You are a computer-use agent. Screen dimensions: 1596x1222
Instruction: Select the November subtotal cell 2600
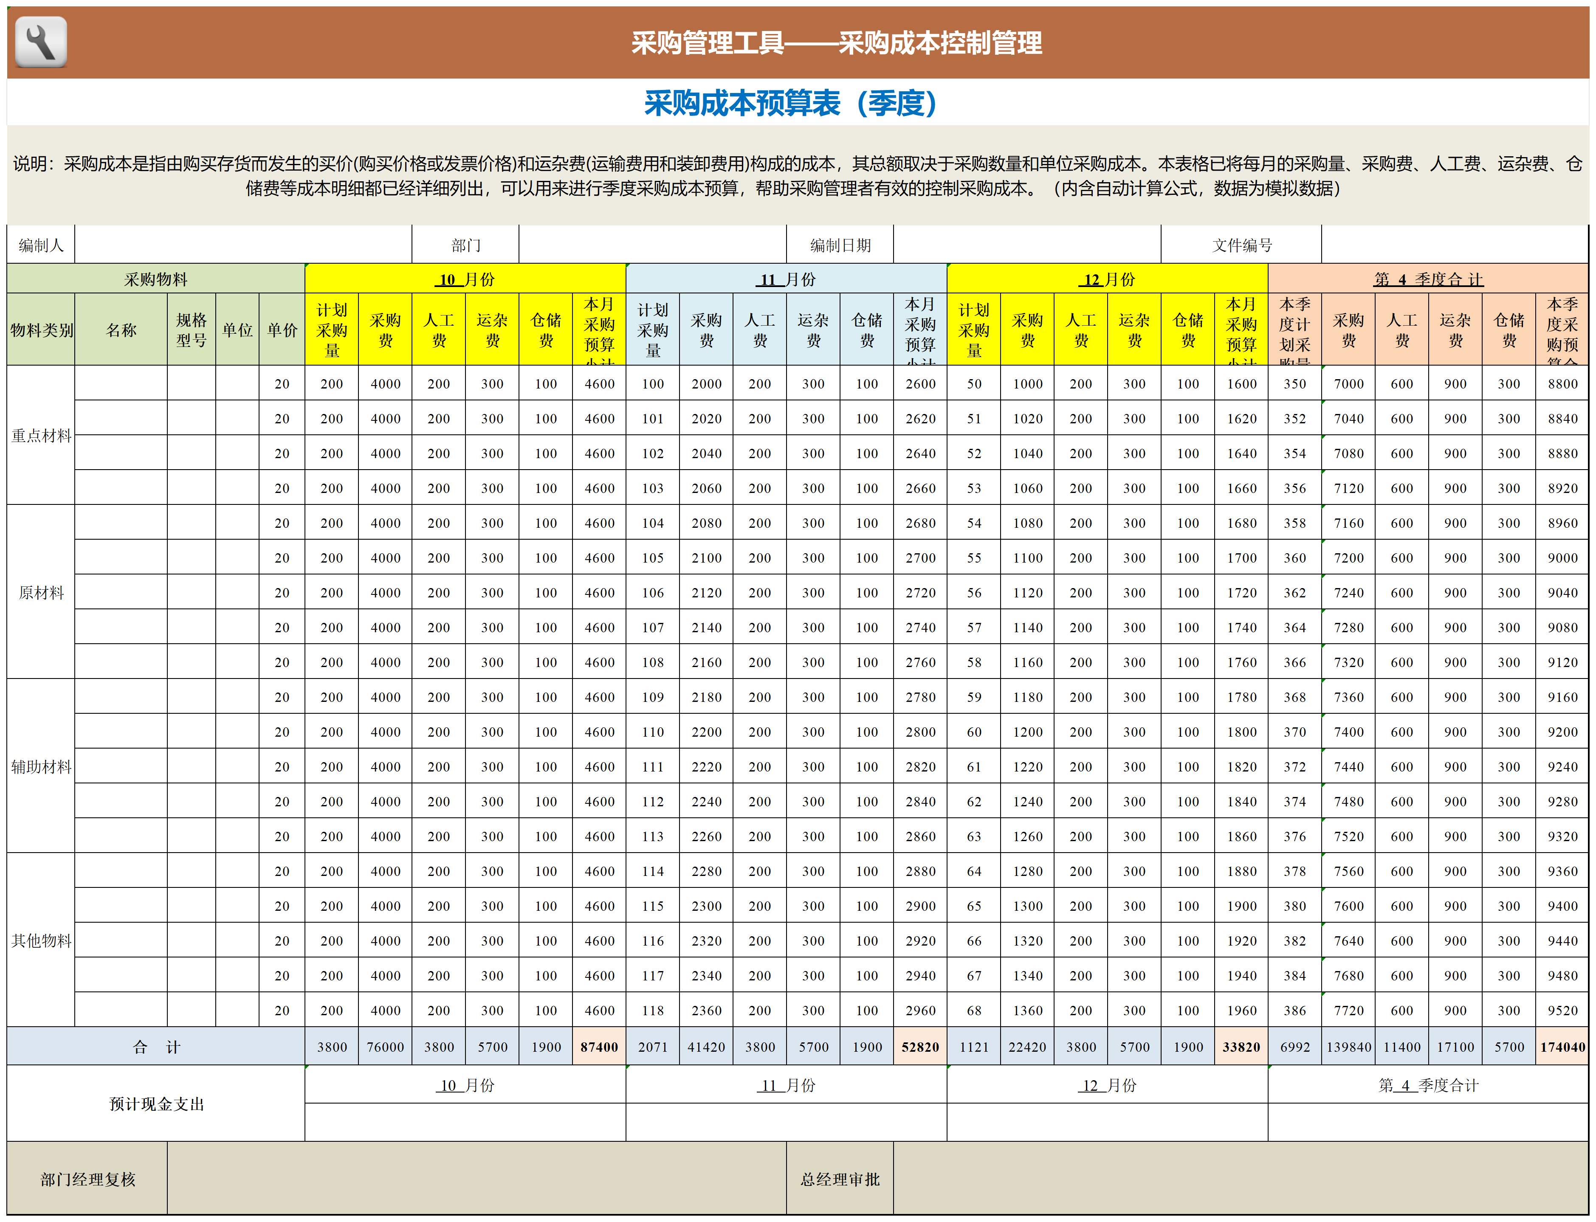point(920,383)
